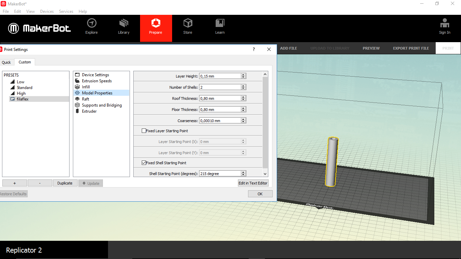461x259 pixels.
Task: Click the minus remove preset button
Action: [x=40, y=183]
